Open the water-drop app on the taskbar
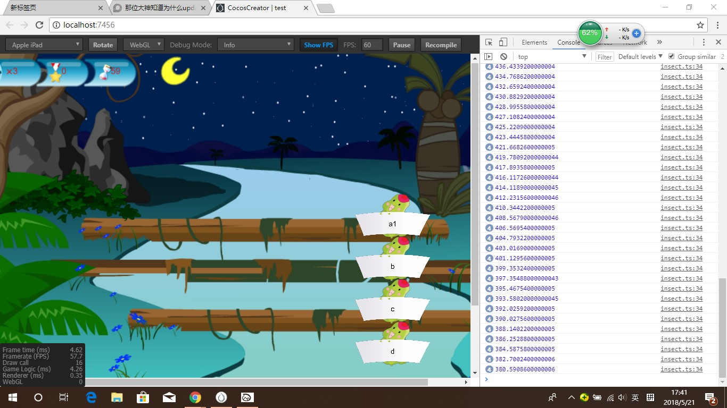Image resolution: width=727 pixels, height=408 pixels. pos(221,397)
